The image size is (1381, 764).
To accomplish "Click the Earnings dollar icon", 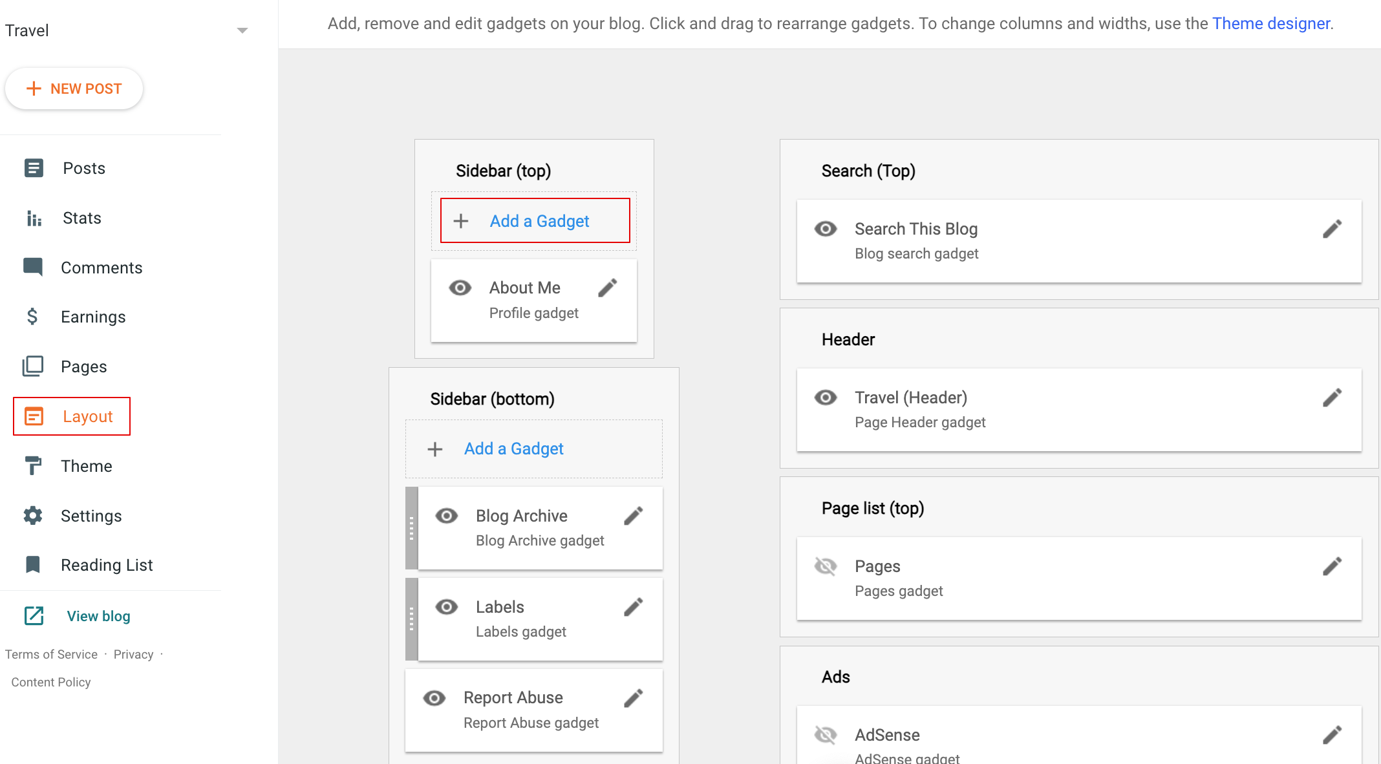I will click(32, 317).
